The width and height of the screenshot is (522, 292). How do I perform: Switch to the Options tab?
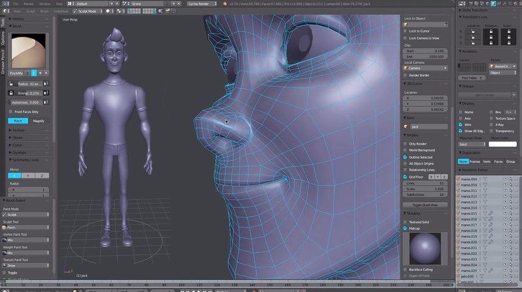3,38
